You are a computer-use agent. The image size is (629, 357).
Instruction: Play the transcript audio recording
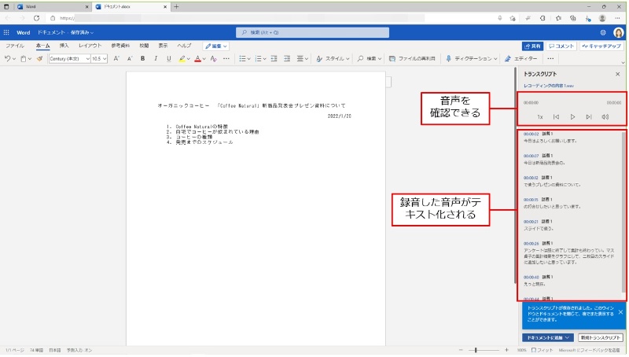pyautogui.click(x=572, y=116)
